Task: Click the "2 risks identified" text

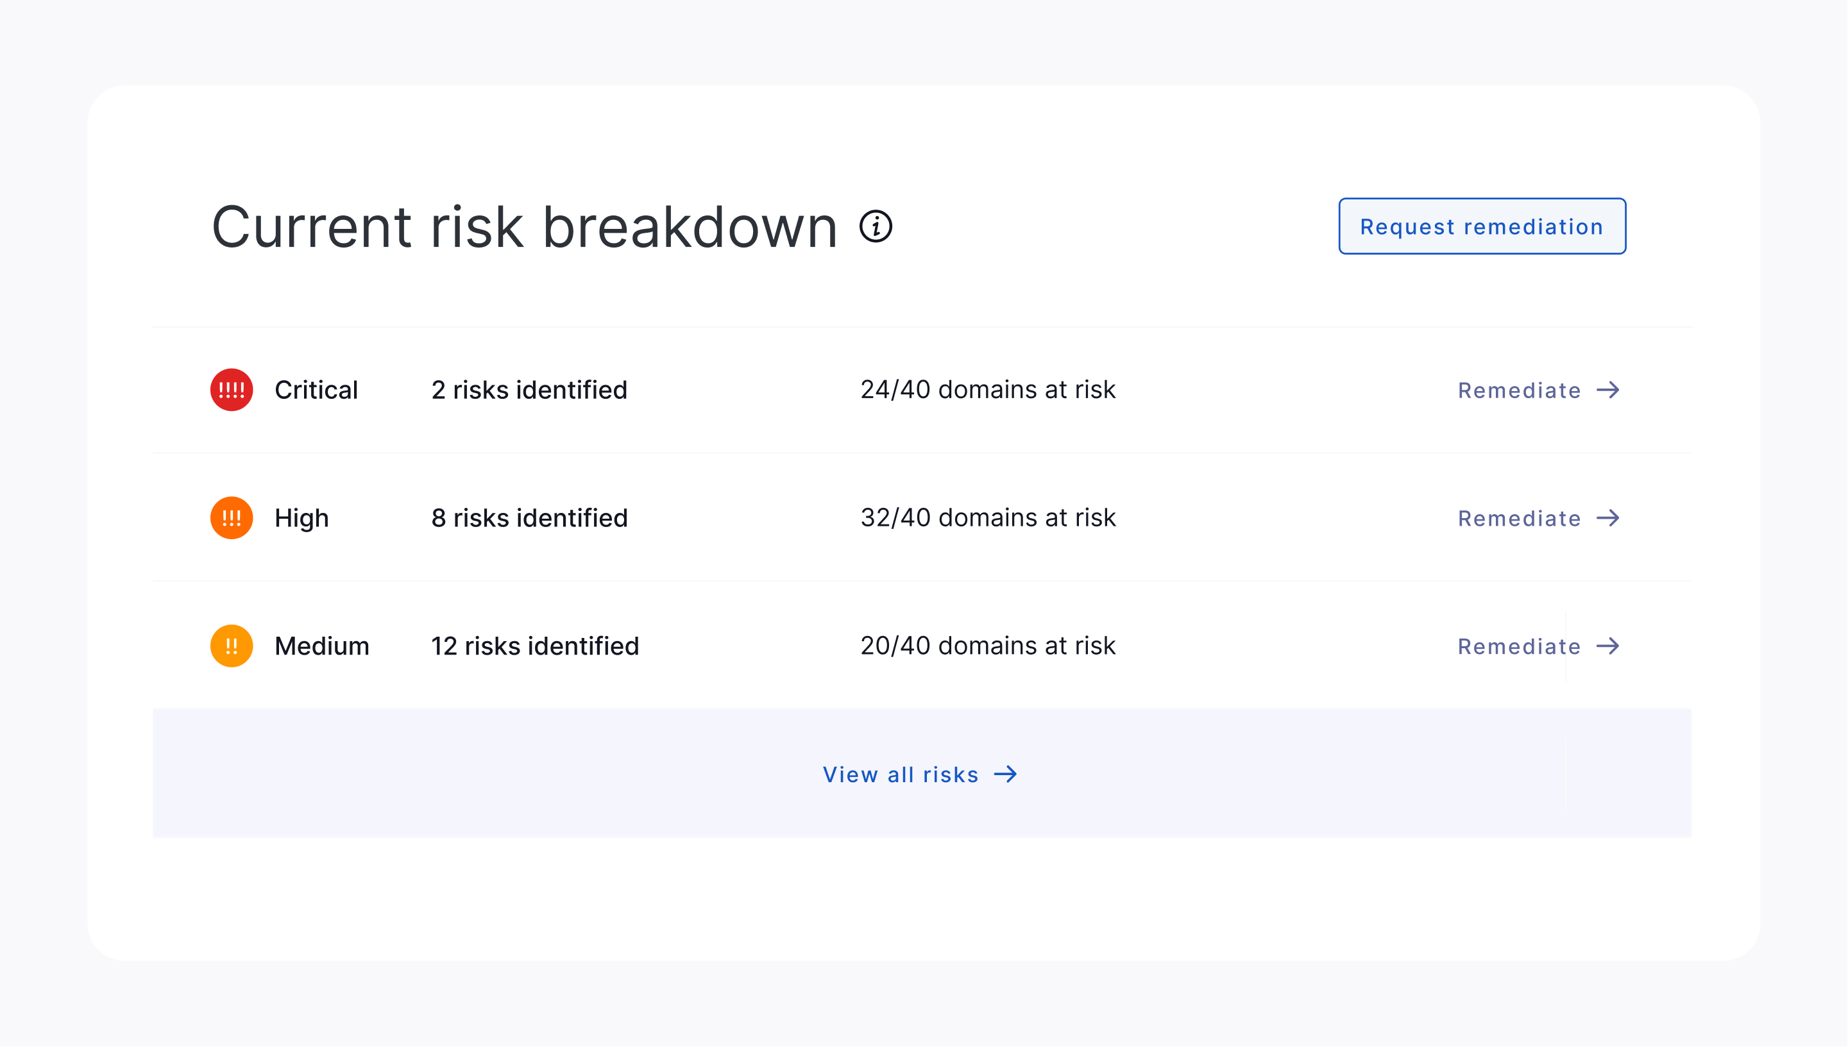Action: [529, 390]
